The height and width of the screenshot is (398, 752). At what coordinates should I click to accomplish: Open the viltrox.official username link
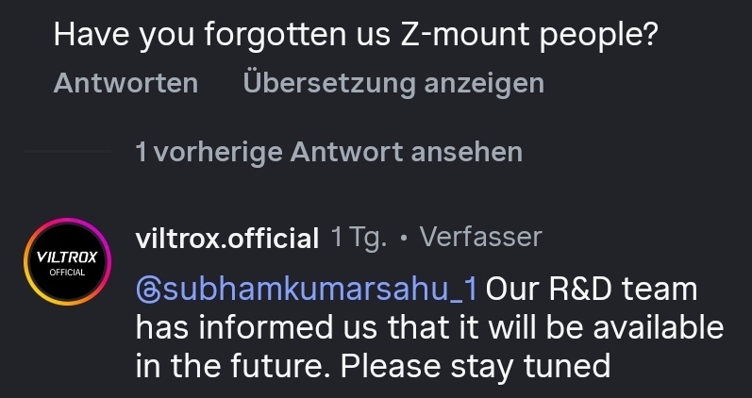(227, 239)
